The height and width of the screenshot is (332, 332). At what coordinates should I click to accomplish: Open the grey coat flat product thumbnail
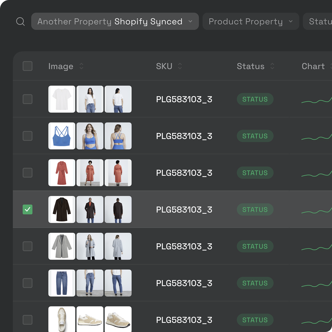62,246
